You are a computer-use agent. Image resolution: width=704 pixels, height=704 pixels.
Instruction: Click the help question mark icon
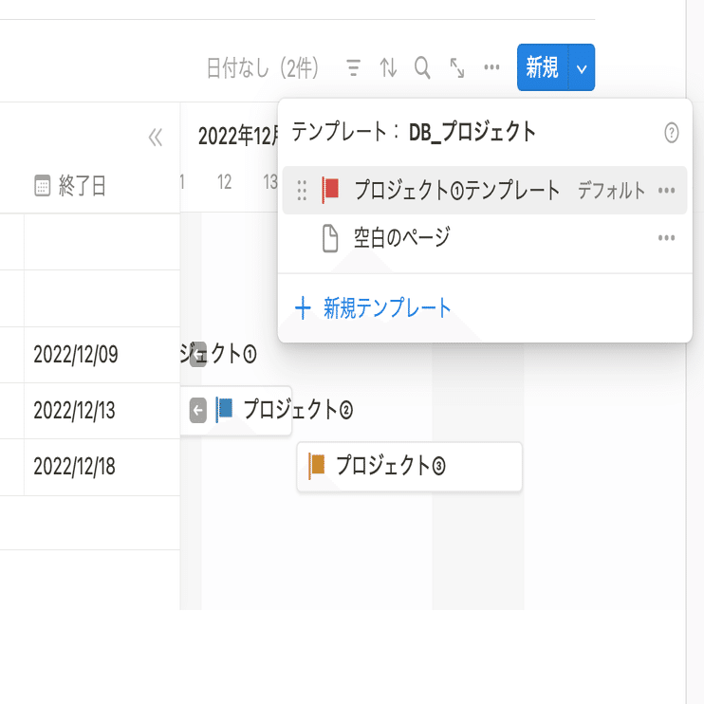click(671, 133)
